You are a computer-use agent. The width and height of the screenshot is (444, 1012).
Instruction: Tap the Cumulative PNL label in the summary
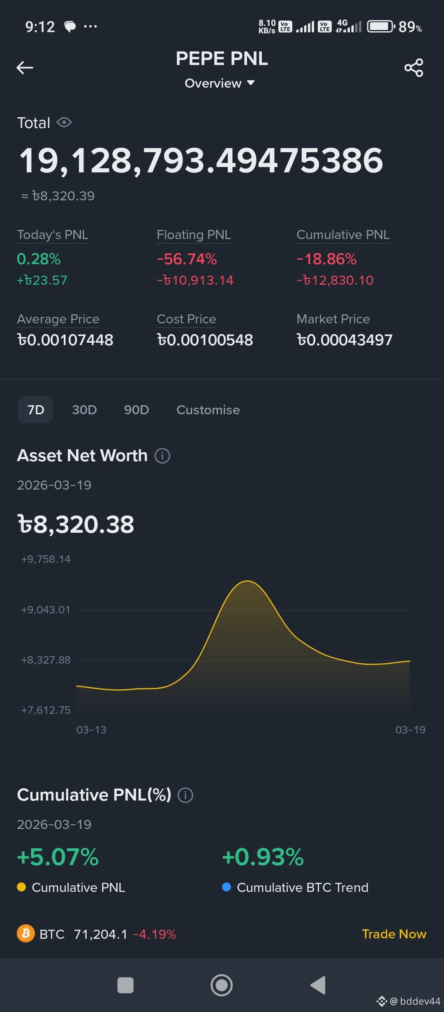pyautogui.click(x=343, y=234)
